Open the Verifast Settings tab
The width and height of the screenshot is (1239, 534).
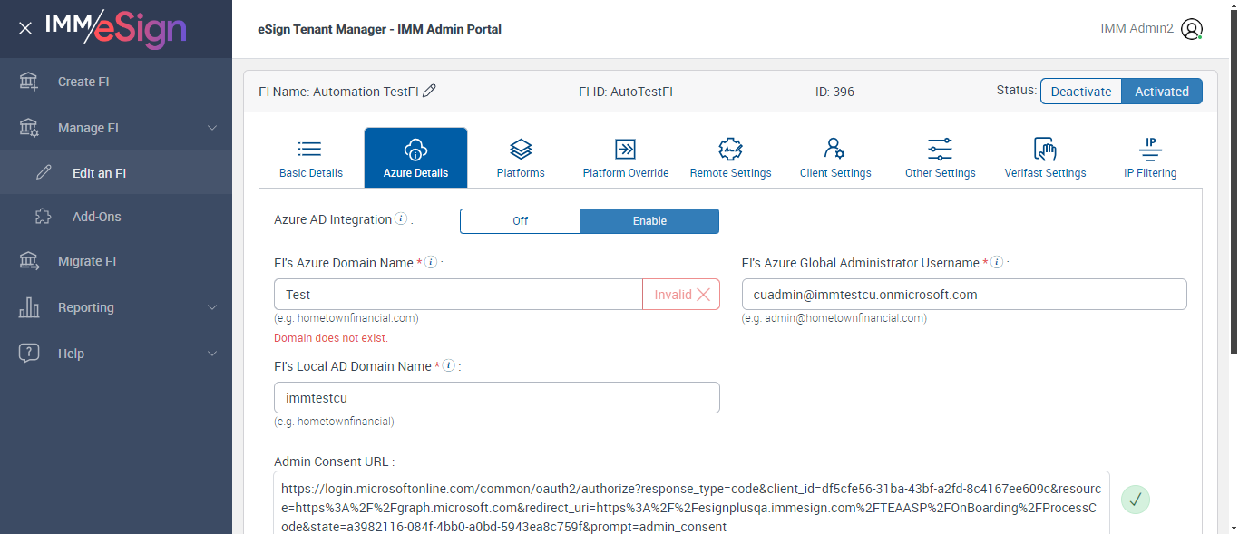click(x=1045, y=158)
